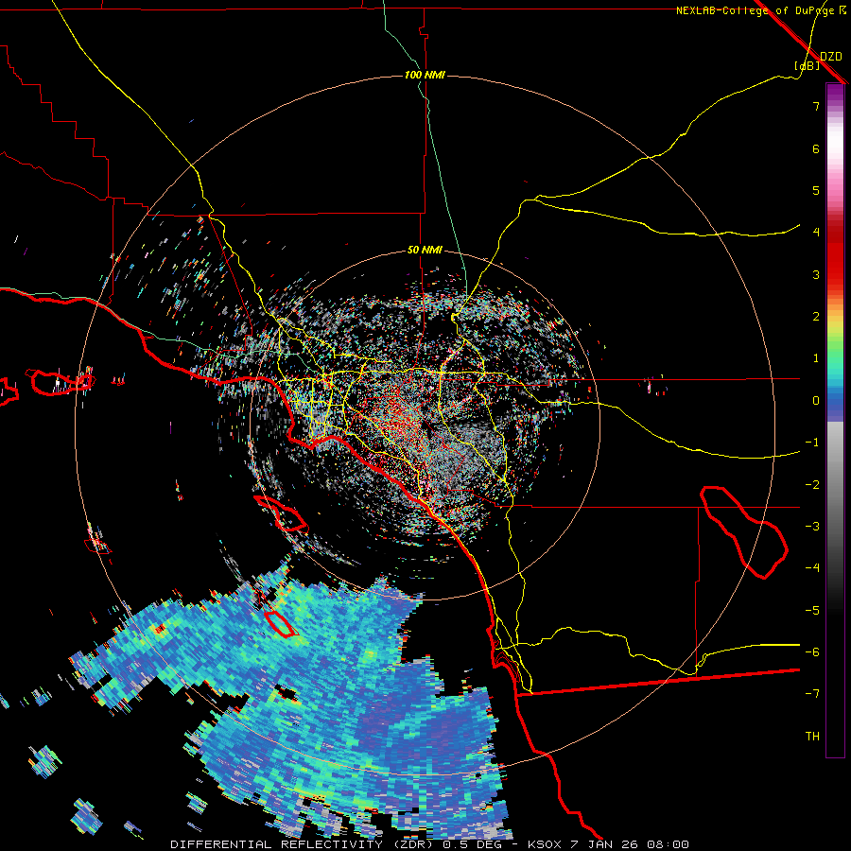Viewport: 851px width, 851px height.
Task: Click the color scale value 1
Action: click(x=816, y=358)
